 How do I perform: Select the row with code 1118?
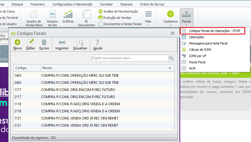pyautogui.click(x=94, y=104)
